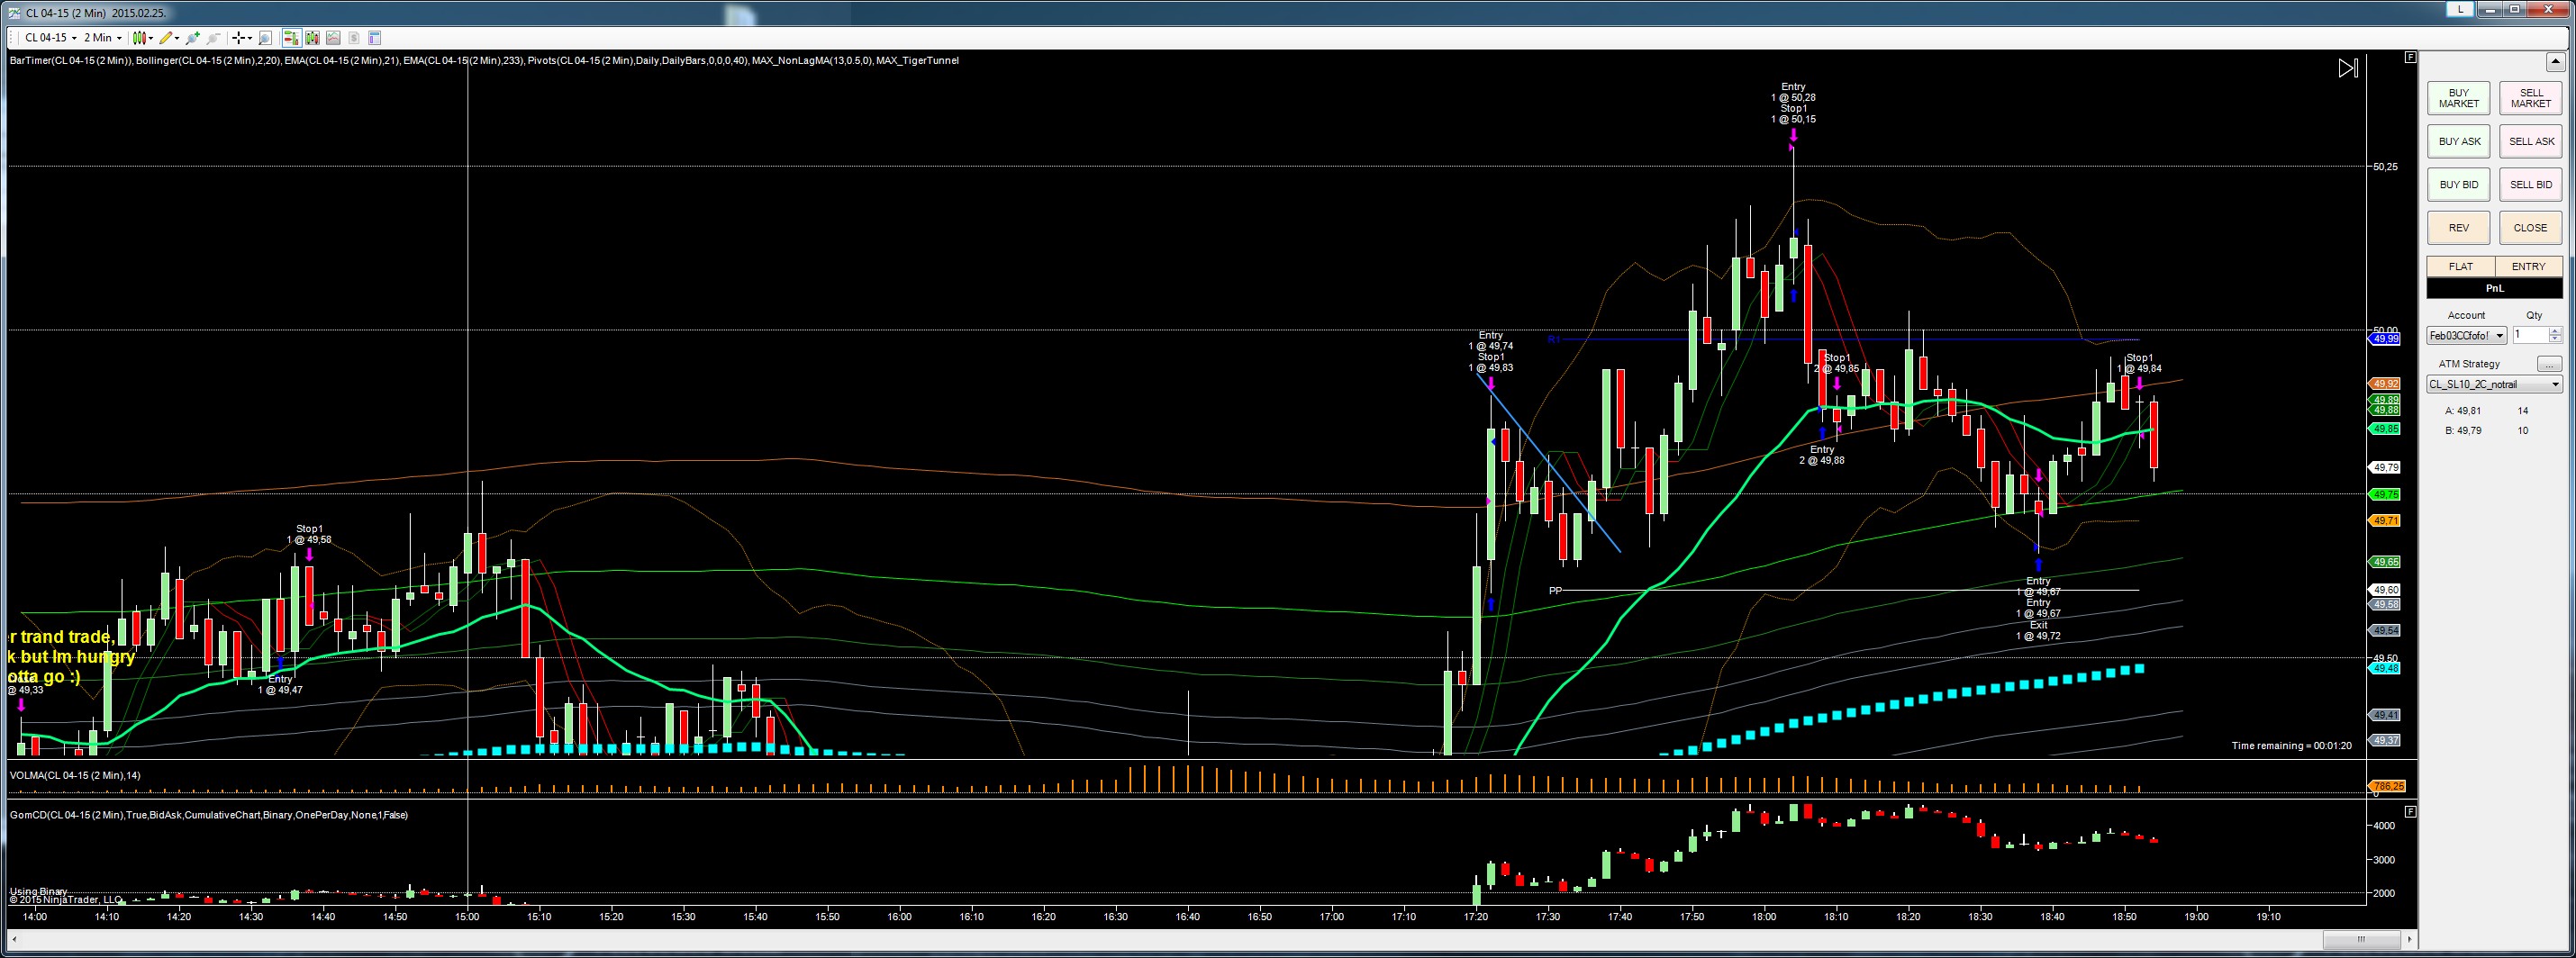Click the Entry 2 @ 49,88 order label

click(x=1822, y=455)
